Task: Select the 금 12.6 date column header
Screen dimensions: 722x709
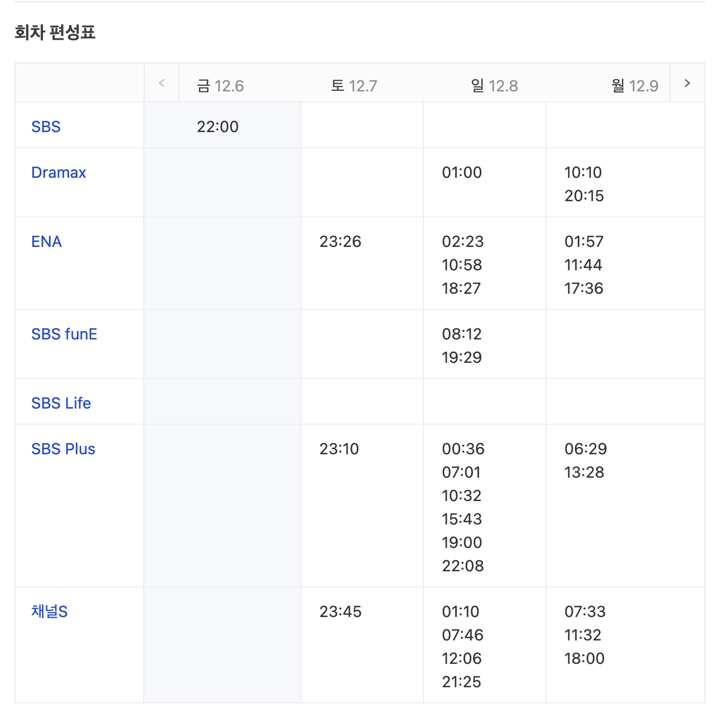Action: coord(219,85)
